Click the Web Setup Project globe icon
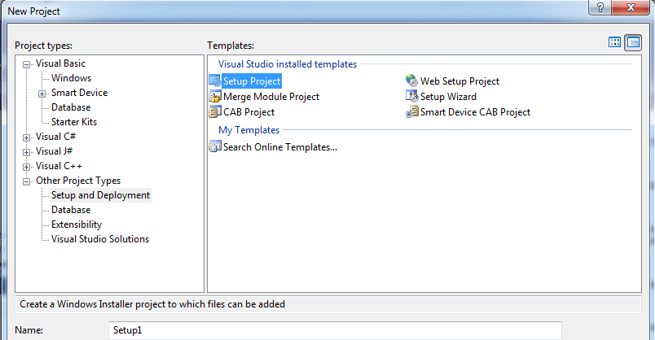 (412, 81)
